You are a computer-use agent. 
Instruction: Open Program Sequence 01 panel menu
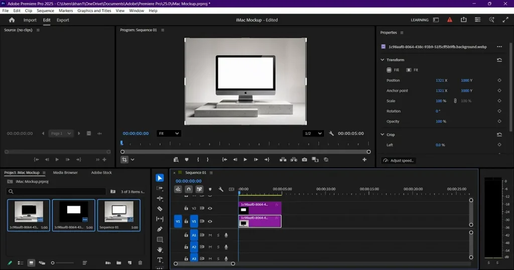(163, 30)
